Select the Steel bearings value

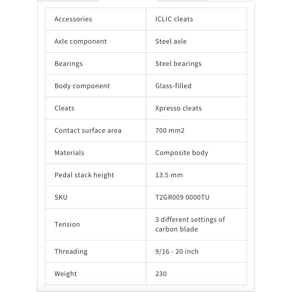pyautogui.click(x=178, y=64)
